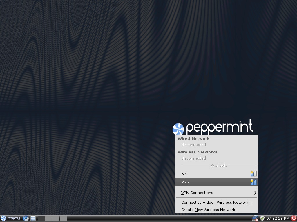This screenshot has width=297, height=222.
Task: Open the update shield tray icon
Action: point(262,218)
